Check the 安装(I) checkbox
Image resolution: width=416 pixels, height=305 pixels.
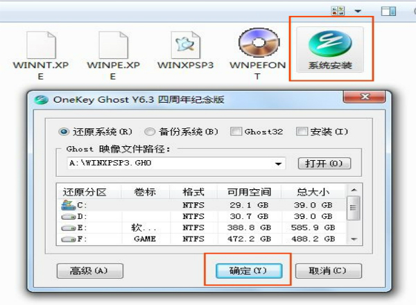[302, 132]
